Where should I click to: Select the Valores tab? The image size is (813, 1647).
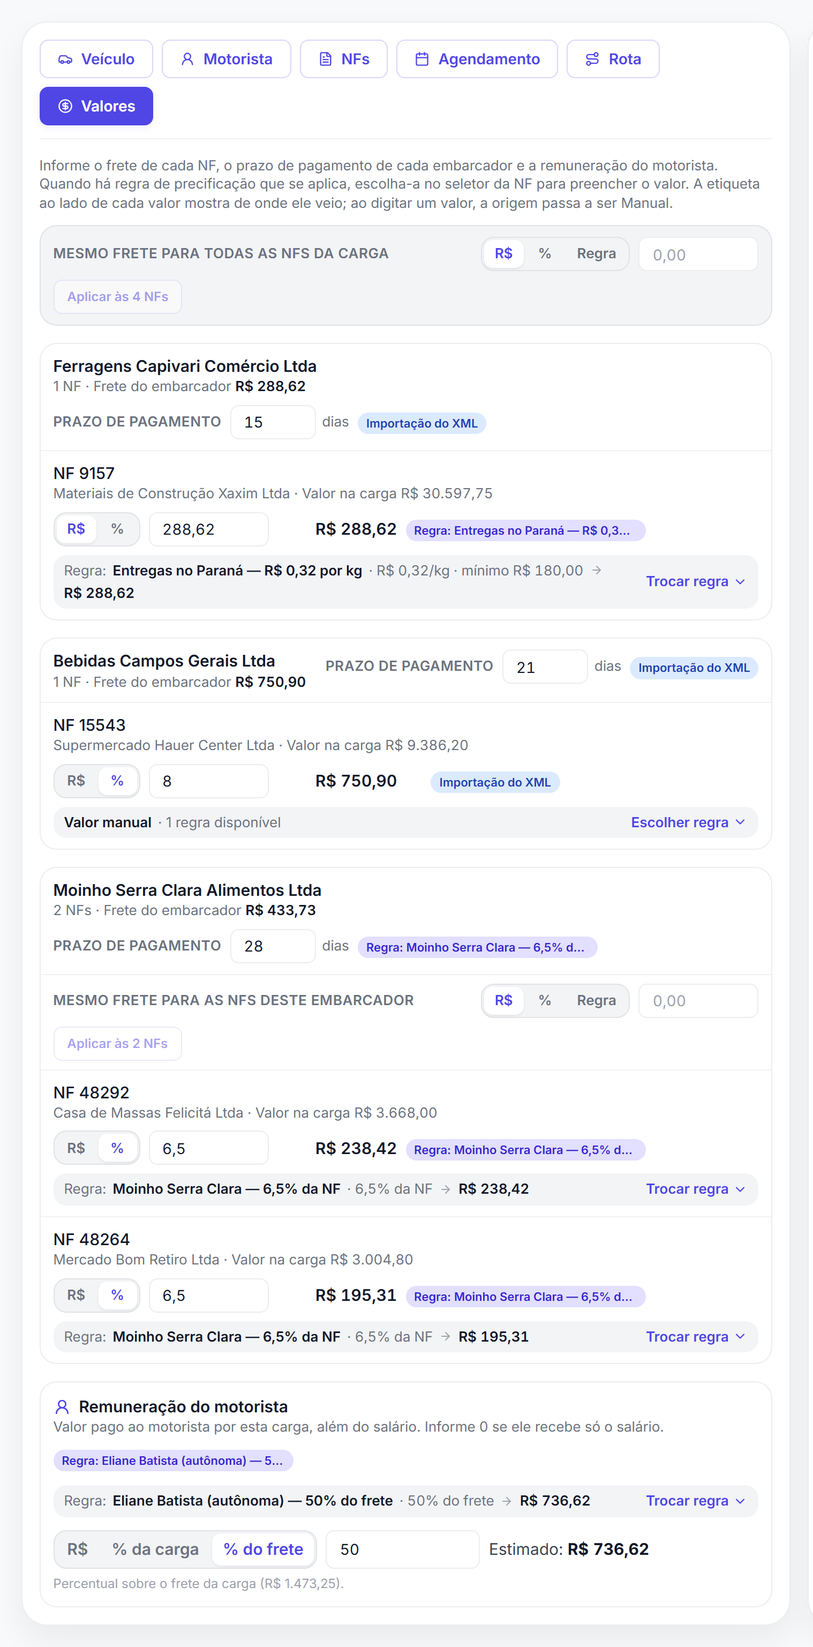point(96,106)
